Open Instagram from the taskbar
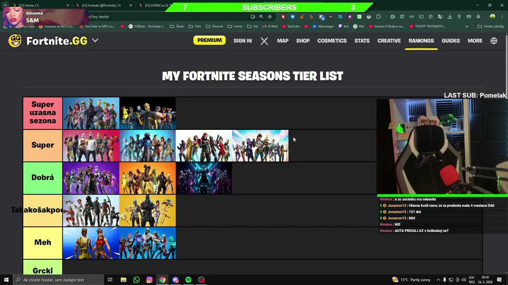 click(149, 280)
